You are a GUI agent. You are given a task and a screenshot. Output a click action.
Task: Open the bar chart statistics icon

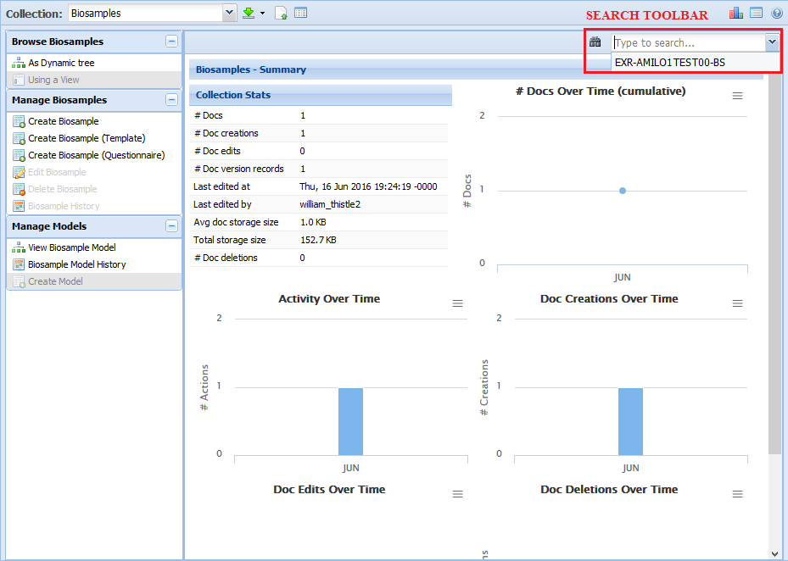coord(735,13)
